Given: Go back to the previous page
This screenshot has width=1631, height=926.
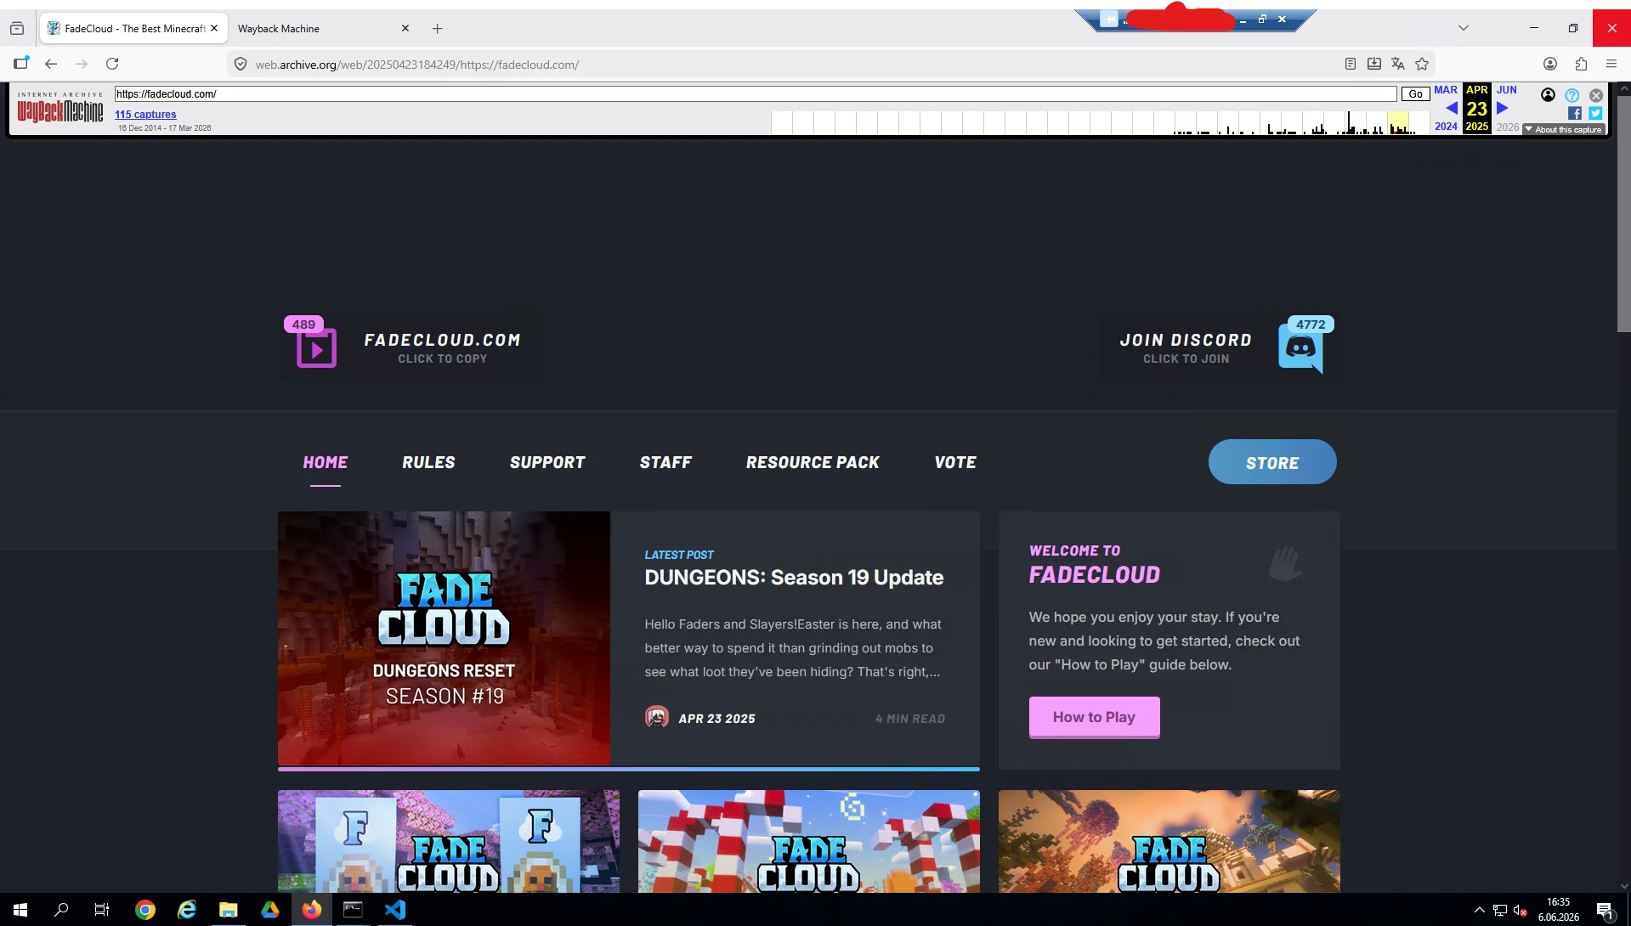Looking at the screenshot, I should [51, 64].
